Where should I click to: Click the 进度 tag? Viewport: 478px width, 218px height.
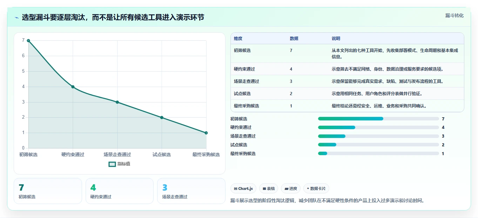click(x=291, y=189)
